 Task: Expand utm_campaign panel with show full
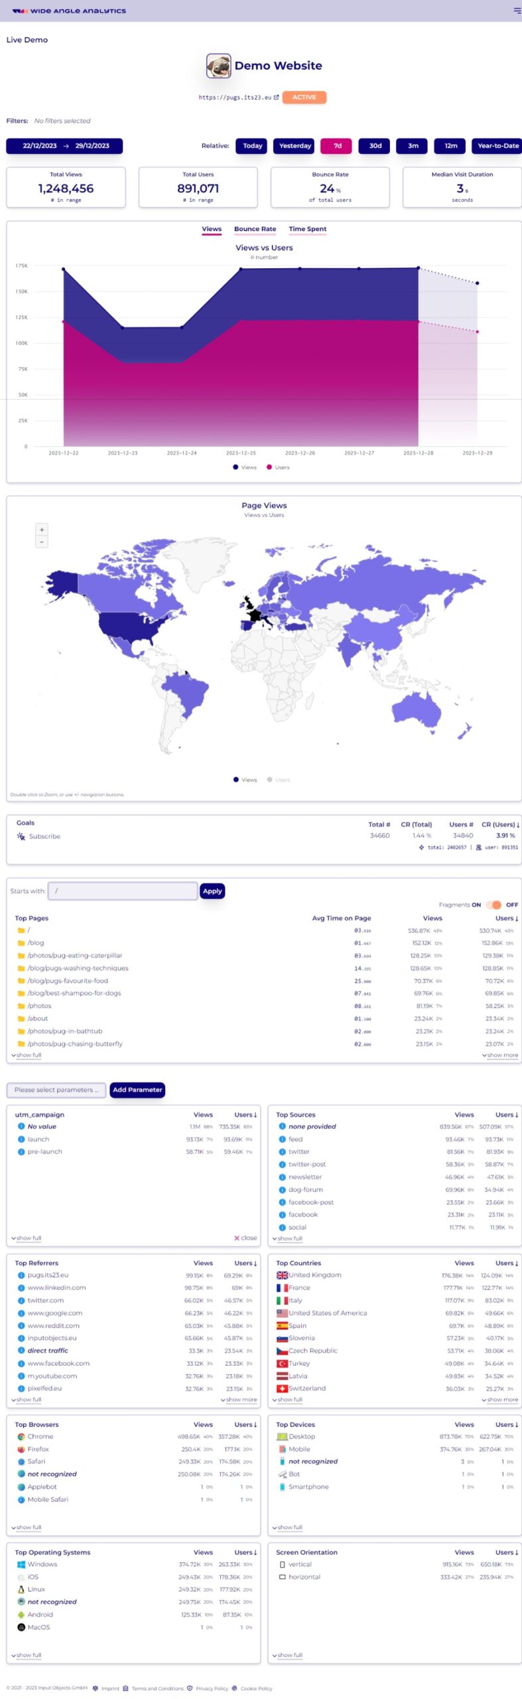click(x=27, y=1238)
